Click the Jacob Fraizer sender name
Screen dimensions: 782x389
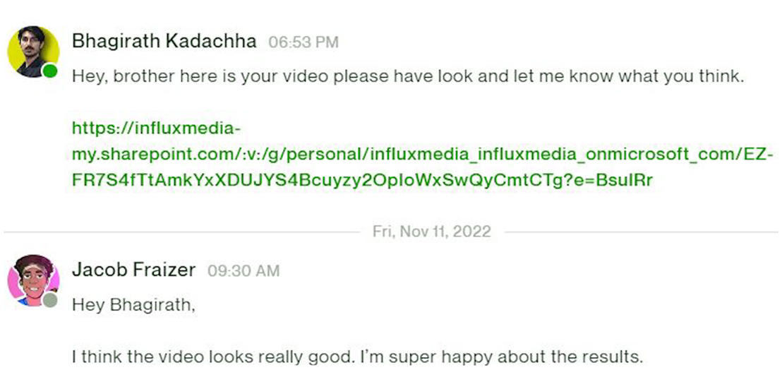point(133,270)
